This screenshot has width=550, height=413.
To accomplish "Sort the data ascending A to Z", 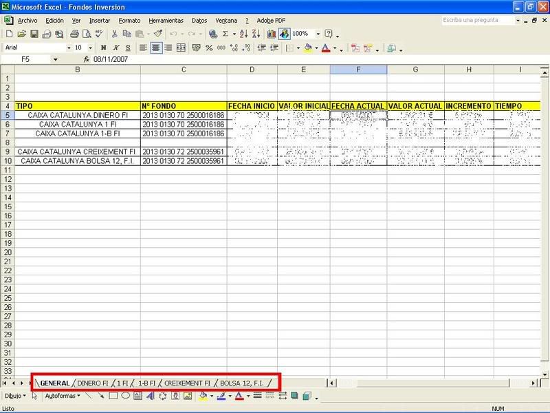I will pos(244,34).
